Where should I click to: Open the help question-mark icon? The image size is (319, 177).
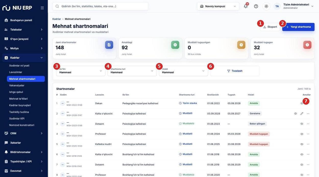pos(256,6)
